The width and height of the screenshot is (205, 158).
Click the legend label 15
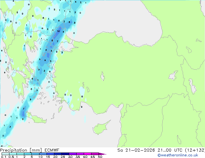48,157
